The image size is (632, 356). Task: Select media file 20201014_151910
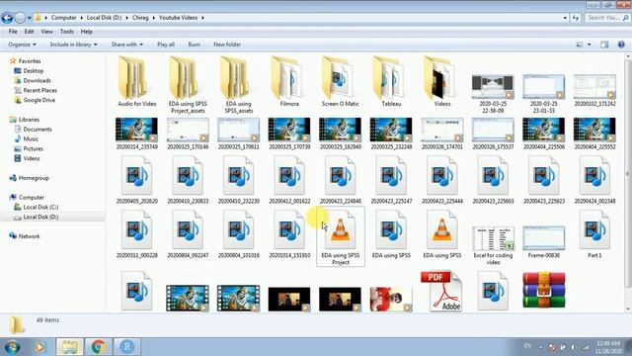289,234
